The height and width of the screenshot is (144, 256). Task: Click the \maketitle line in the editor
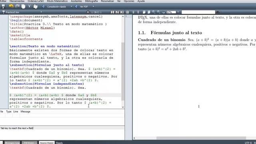click(x=20, y=35)
